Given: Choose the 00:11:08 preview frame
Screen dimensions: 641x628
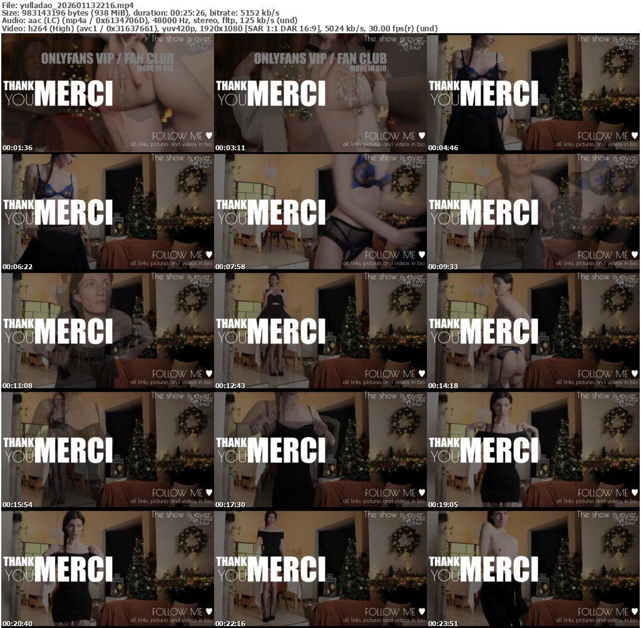Looking at the screenshot, I should click(108, 331).
